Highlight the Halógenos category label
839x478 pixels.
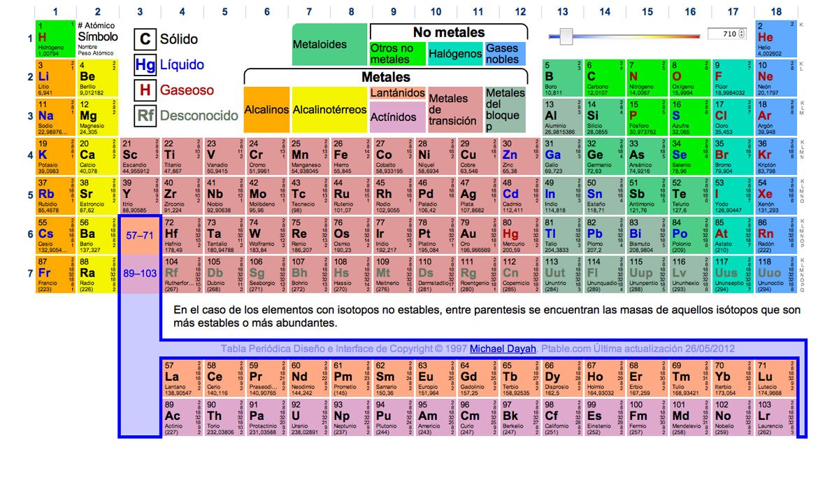coord(455,54)
